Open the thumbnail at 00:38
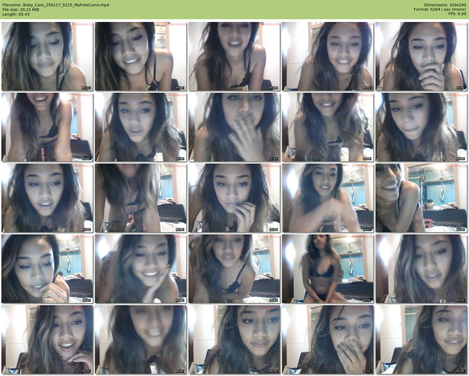 (234, 56)
